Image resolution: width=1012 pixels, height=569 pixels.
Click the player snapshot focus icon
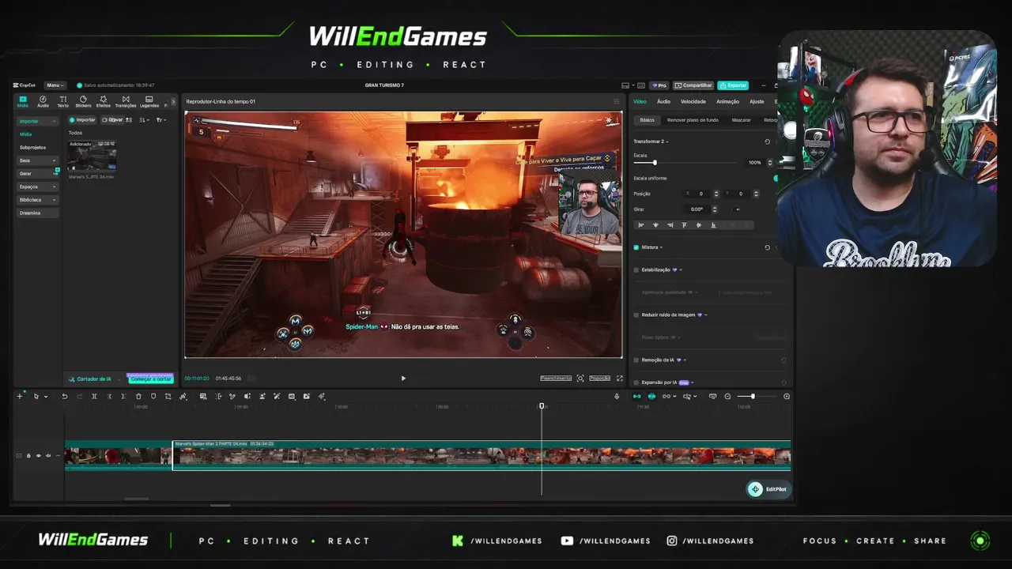(x=580, y=379)
